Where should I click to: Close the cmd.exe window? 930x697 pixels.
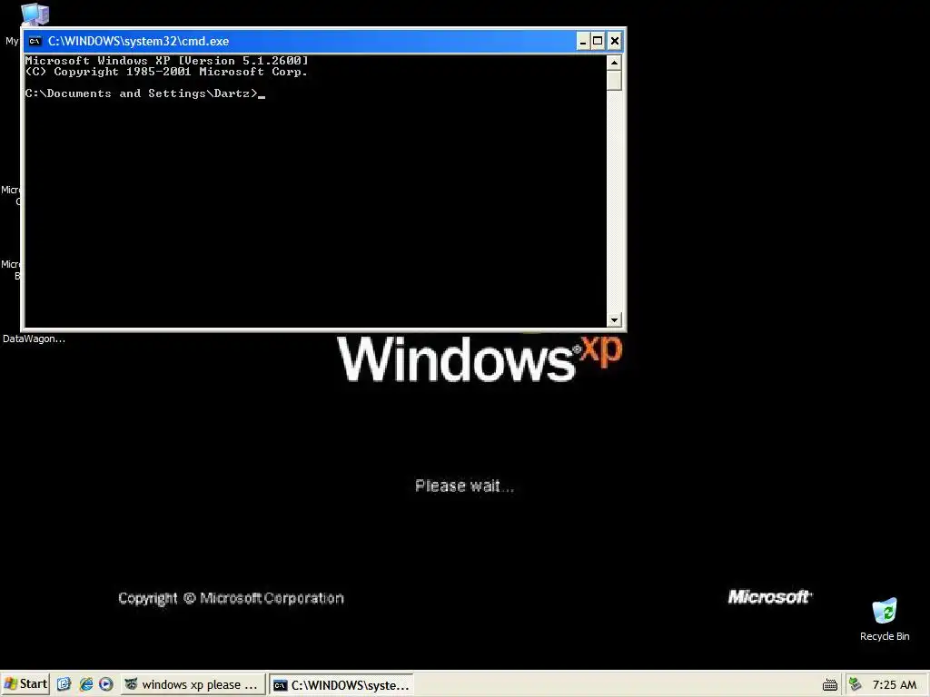615,41
